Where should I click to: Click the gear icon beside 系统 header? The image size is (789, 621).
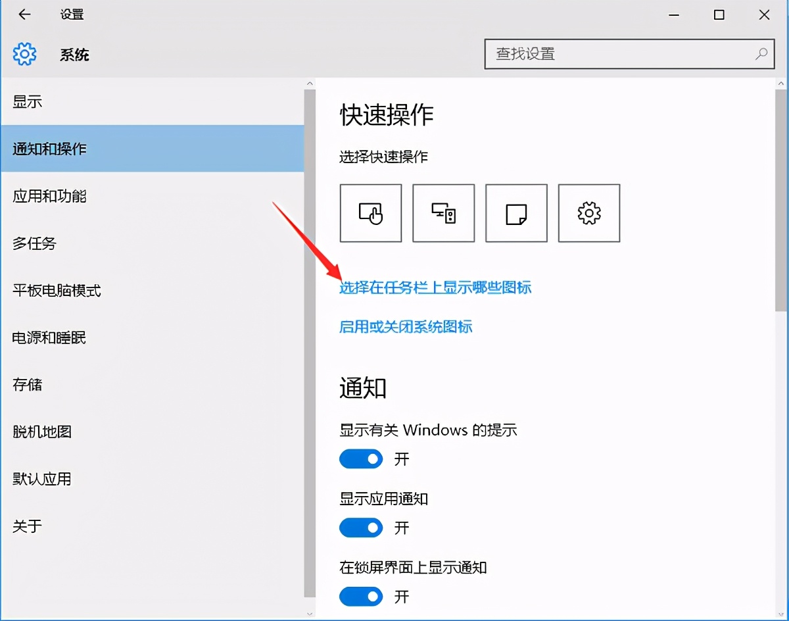point(24,55)
